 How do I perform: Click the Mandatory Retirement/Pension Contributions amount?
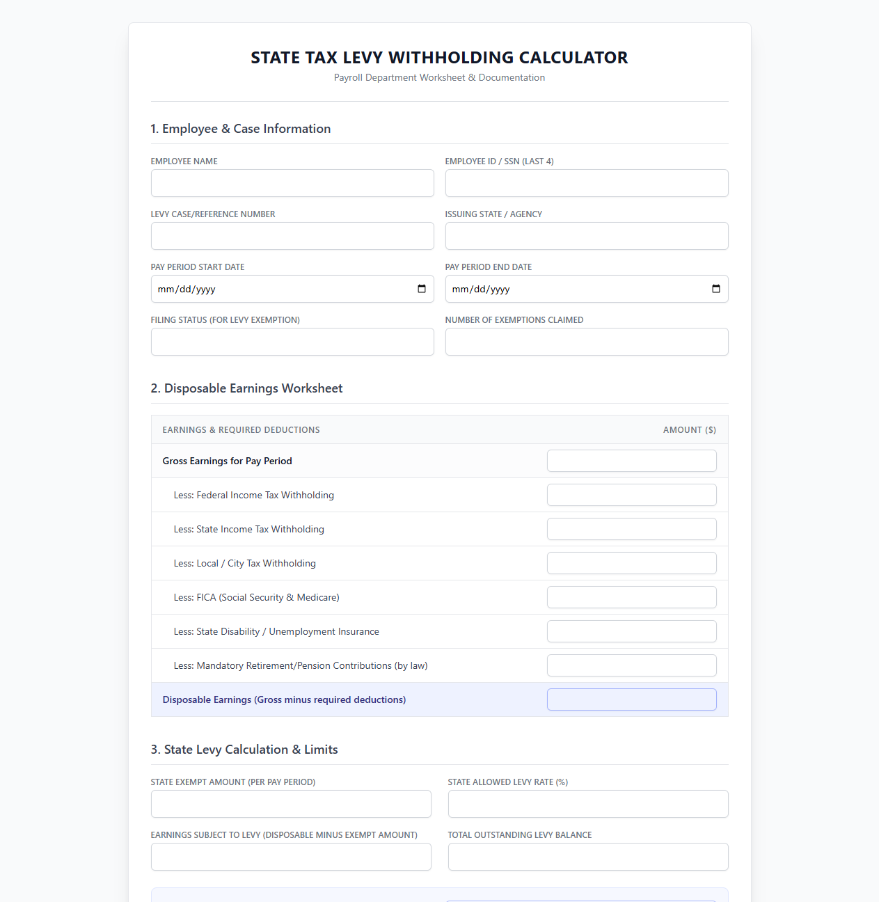(x=632, y=665)
